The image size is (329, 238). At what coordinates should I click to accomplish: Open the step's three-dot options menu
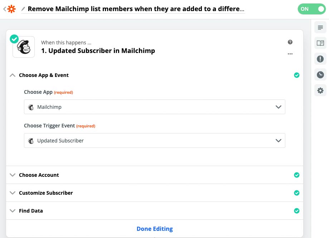pyautogui.click(x=290, y=54)
